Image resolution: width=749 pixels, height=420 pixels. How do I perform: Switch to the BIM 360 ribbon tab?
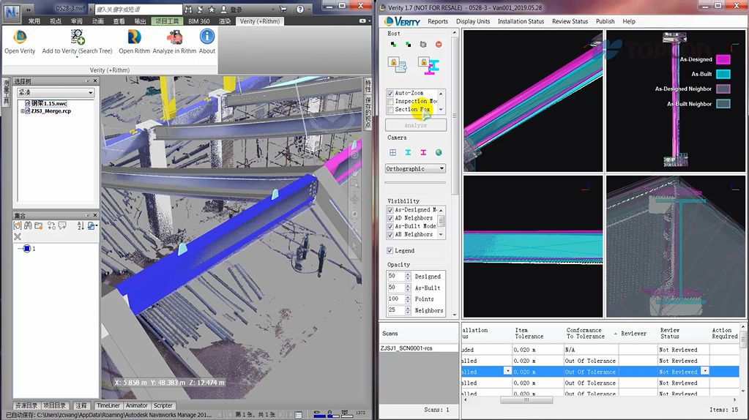tap(198, 21)
